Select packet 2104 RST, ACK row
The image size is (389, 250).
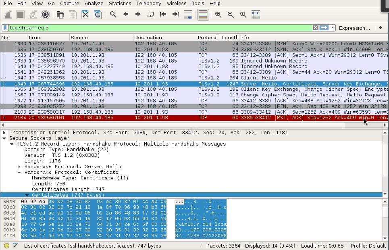click(x=194, y=118)
